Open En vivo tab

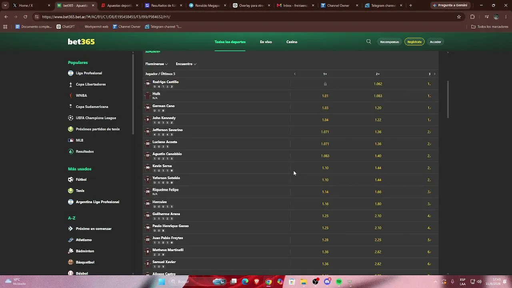click(x=266, y=42)
